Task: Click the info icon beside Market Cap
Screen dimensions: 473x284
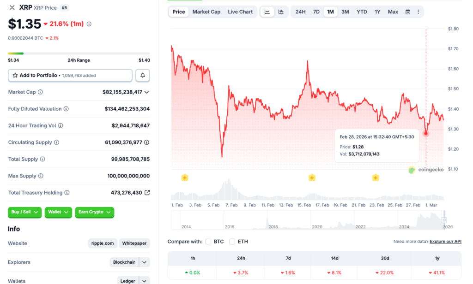Action: 40,92
